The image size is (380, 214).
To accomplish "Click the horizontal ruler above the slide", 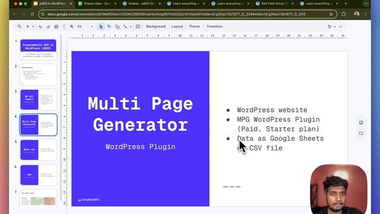I will (x=209, y=36).
